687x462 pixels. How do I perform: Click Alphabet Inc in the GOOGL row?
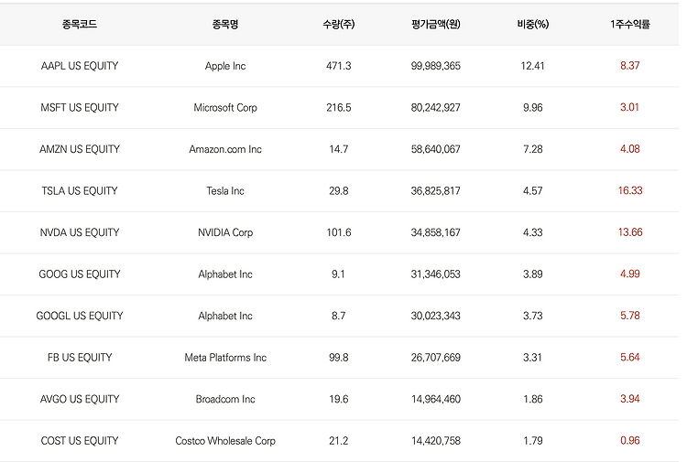225,316
